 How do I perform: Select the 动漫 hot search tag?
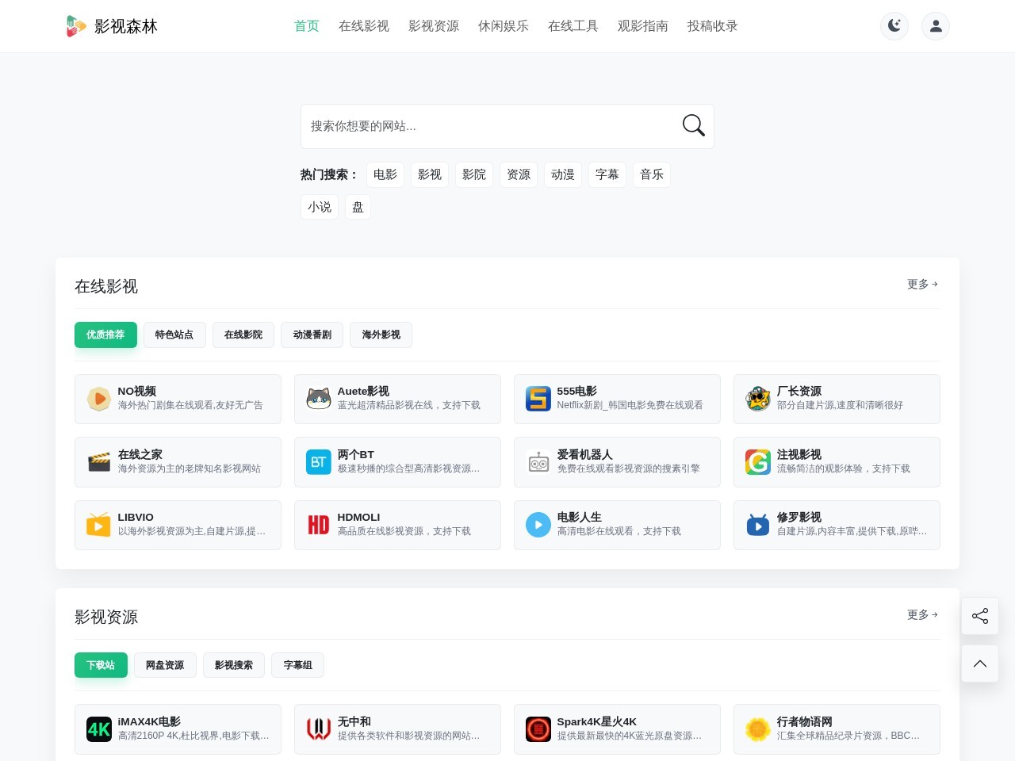[x=563, y=174]
